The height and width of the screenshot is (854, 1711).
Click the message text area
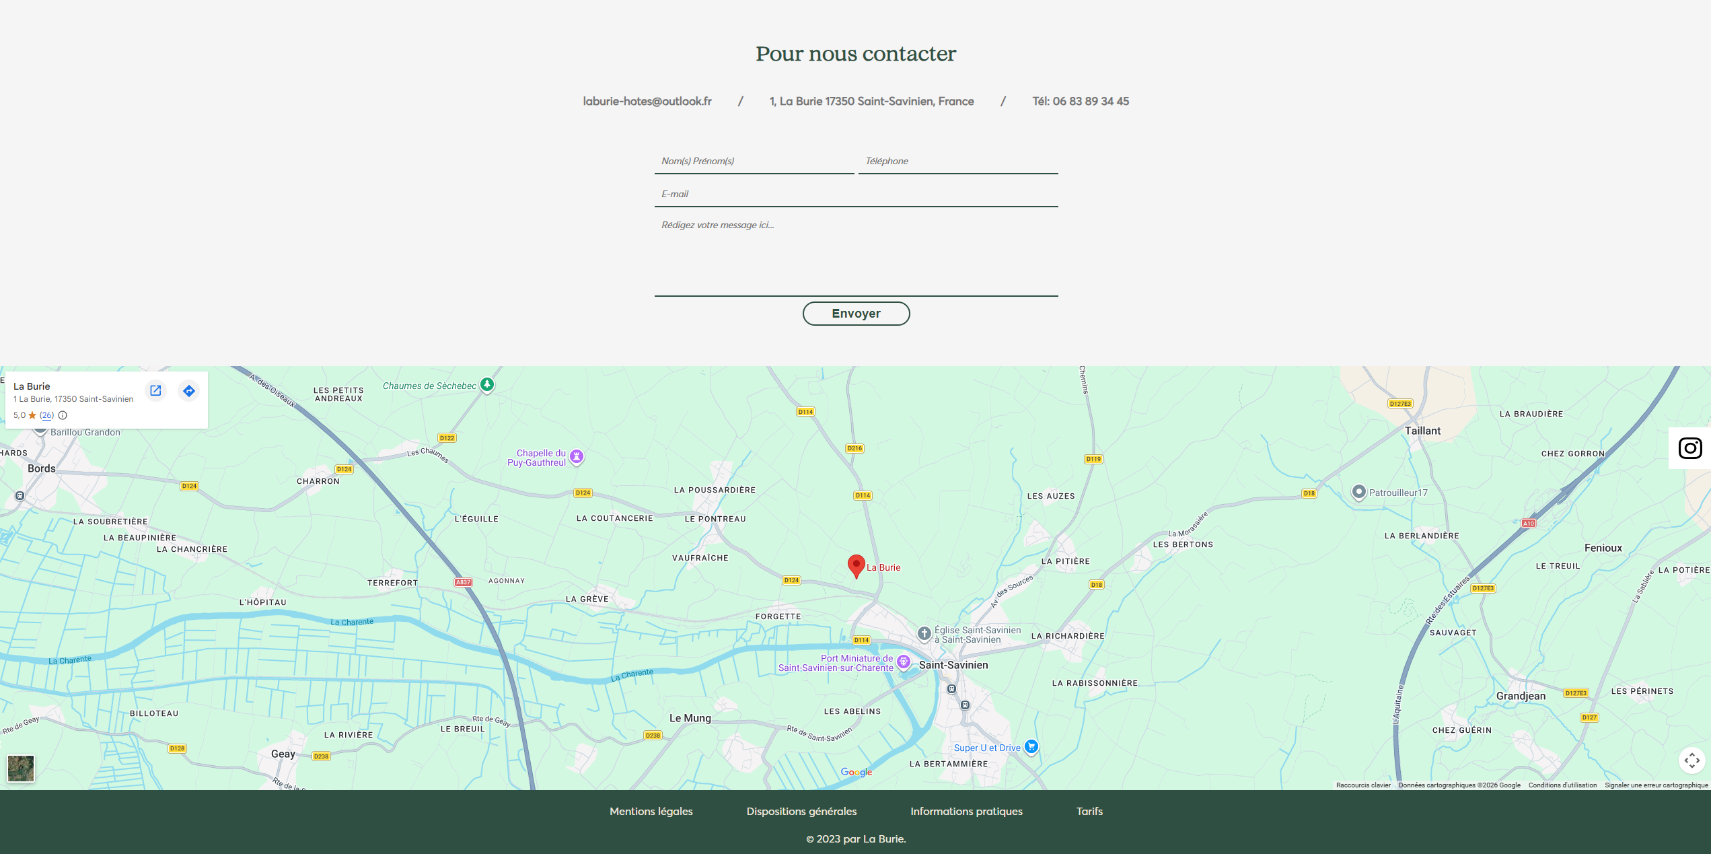click(856, 254)
